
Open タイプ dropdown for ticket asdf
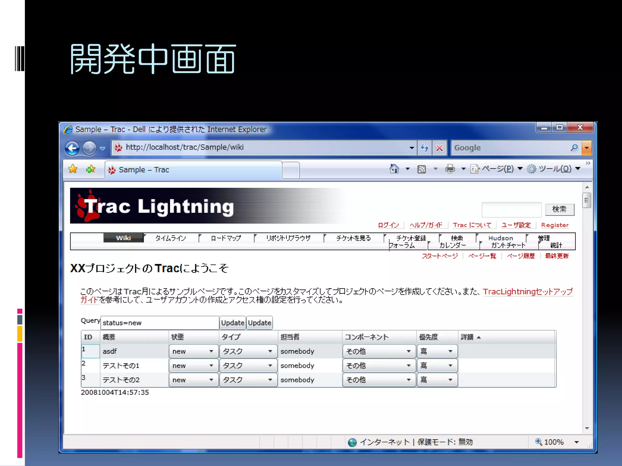pos(248,351)
